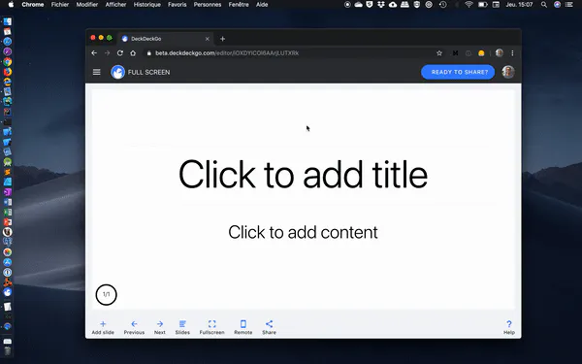The width and height of the screenshot is (582, 364).
Task: Click the Time Machine menu bar icon
Action: (x=443, y=5)
